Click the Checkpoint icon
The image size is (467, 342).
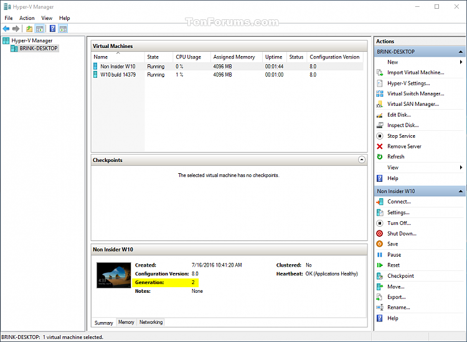tap(380, 276)
